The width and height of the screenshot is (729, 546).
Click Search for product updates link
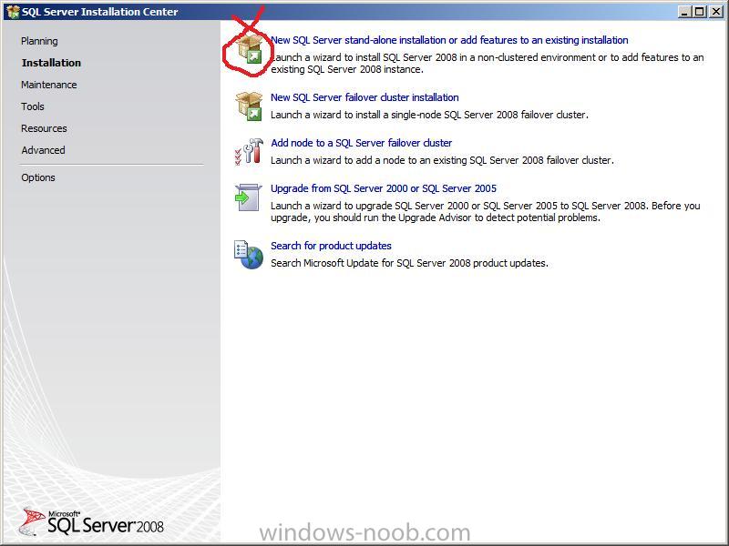[331, 245]
